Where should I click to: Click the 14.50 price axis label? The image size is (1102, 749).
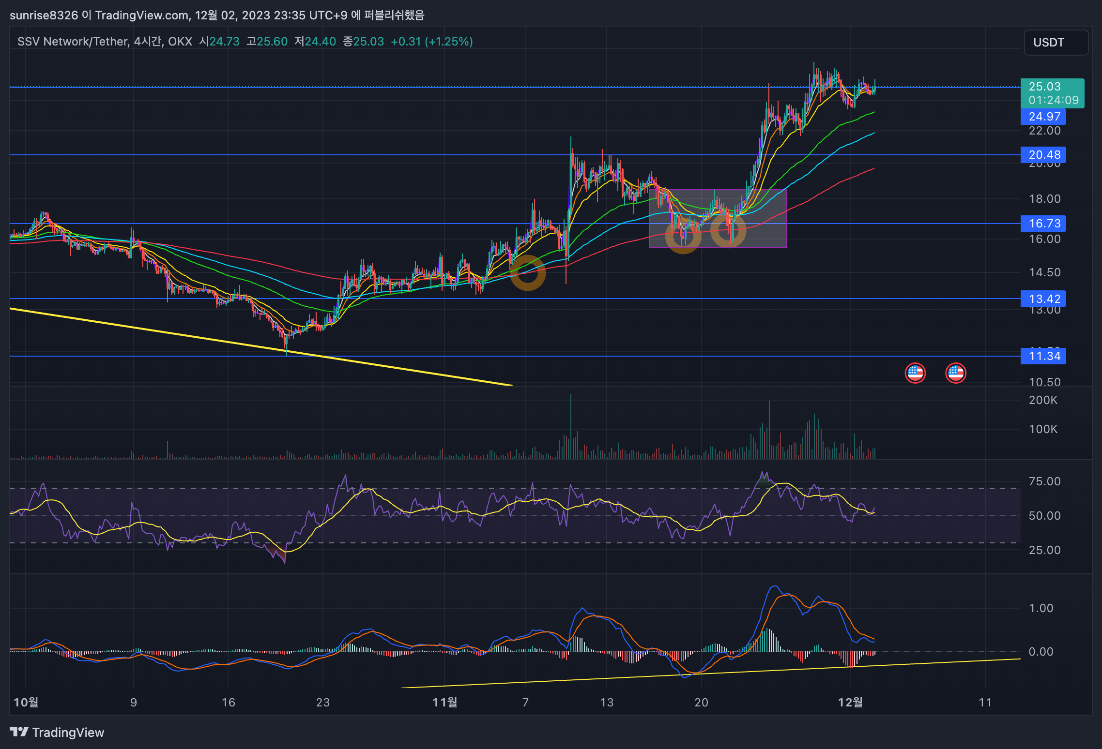click(x=1044, y=272)
